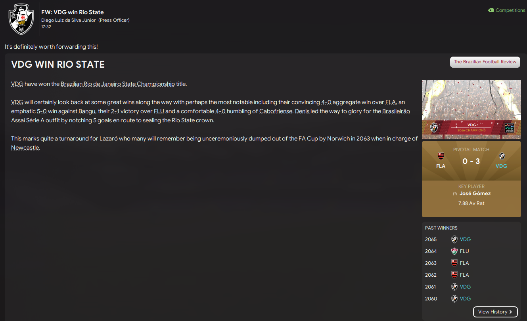This screenshot has height=321, width=527.
Task: Click the VDG crest for the 2061 winner
Action: [x=454, y=287]
